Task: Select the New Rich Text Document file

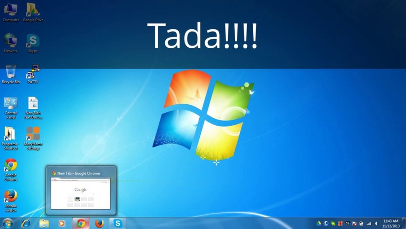Action: click(x=33, y=108)
